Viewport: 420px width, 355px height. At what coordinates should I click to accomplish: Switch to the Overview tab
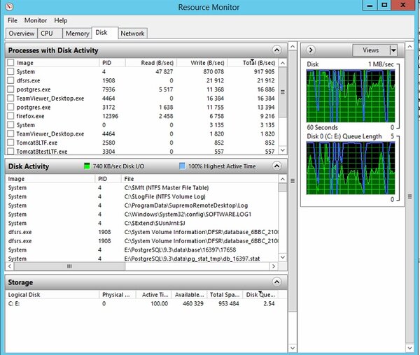pyautogui.click(x=22, y=34)
